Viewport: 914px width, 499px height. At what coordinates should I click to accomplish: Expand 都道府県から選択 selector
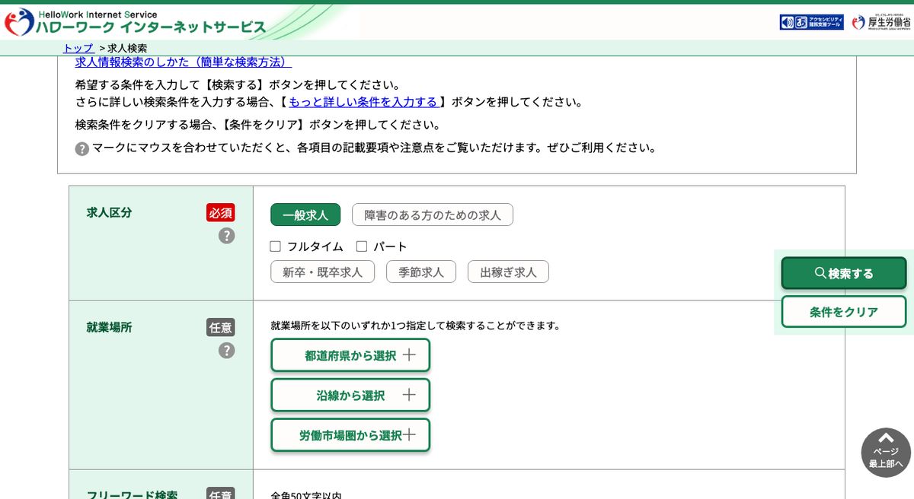(x=350, y=355)
